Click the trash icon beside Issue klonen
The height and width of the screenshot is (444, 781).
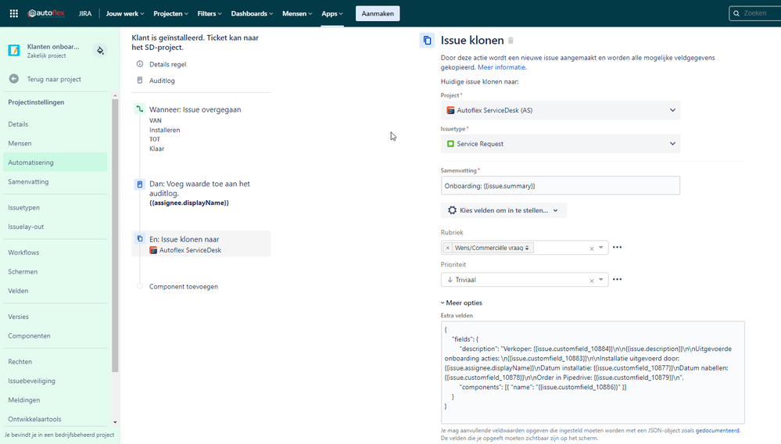(511, 41)
